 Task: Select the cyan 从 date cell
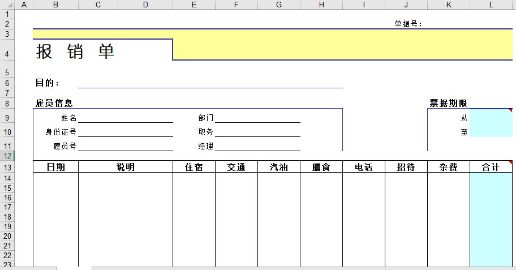[491, 118]
